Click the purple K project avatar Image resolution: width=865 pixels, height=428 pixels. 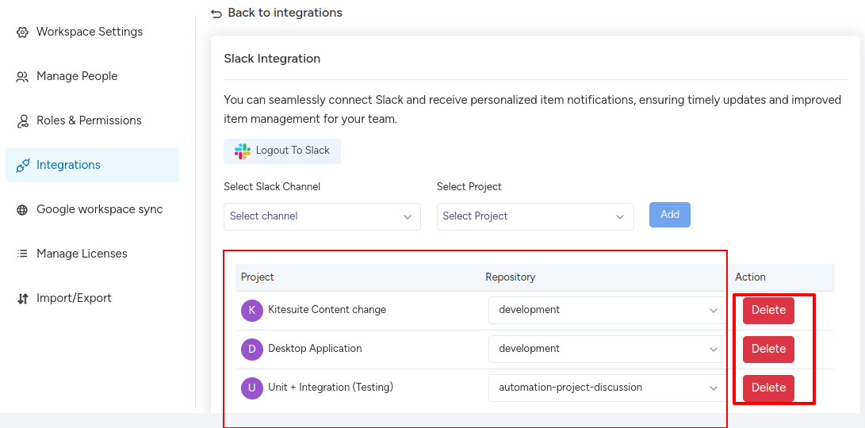click(x=251, y=310)
